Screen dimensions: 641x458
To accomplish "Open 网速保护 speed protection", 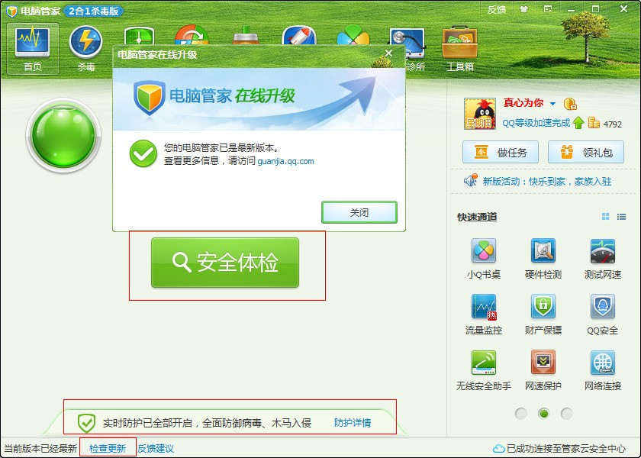I will 543,370.
